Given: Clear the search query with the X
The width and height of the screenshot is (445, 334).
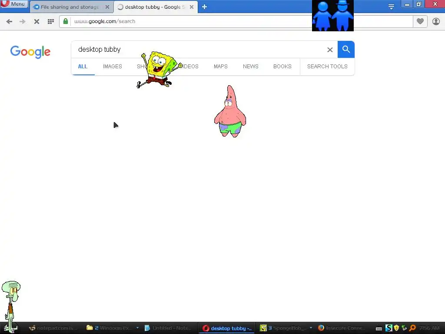Looking at the screenshot, I should pyautogui.click(x=330, y=50).
